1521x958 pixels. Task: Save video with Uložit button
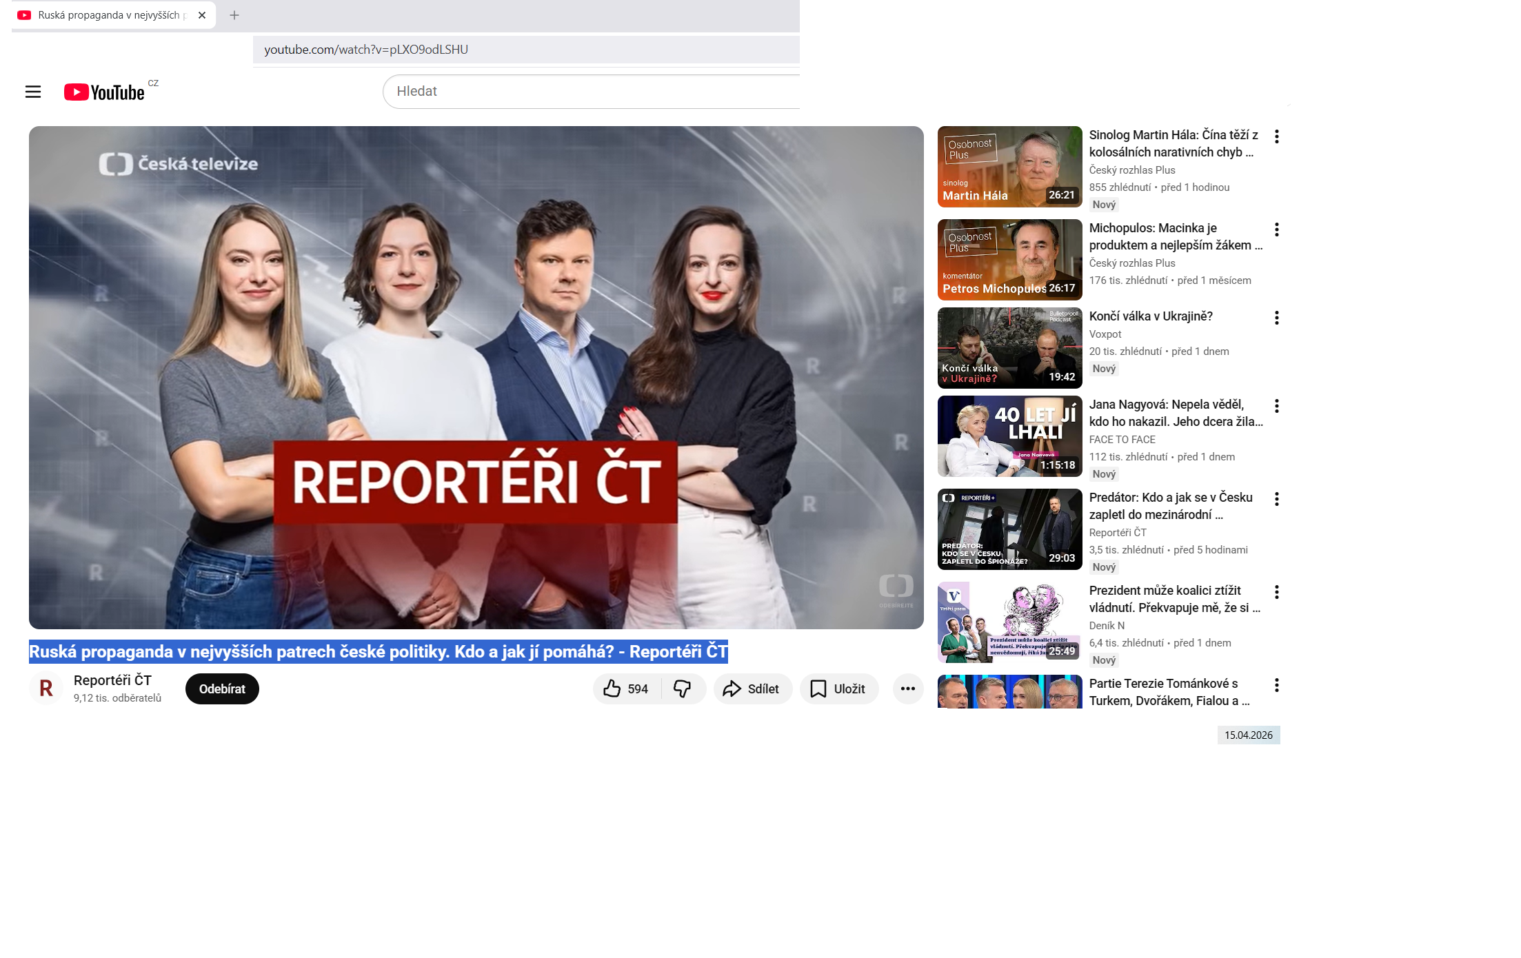pyautogui.click(x=838, y=689)
